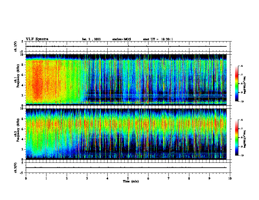
Task: Click the ch.2 spectrogram colorbar
Action: [x=236, y=138]
